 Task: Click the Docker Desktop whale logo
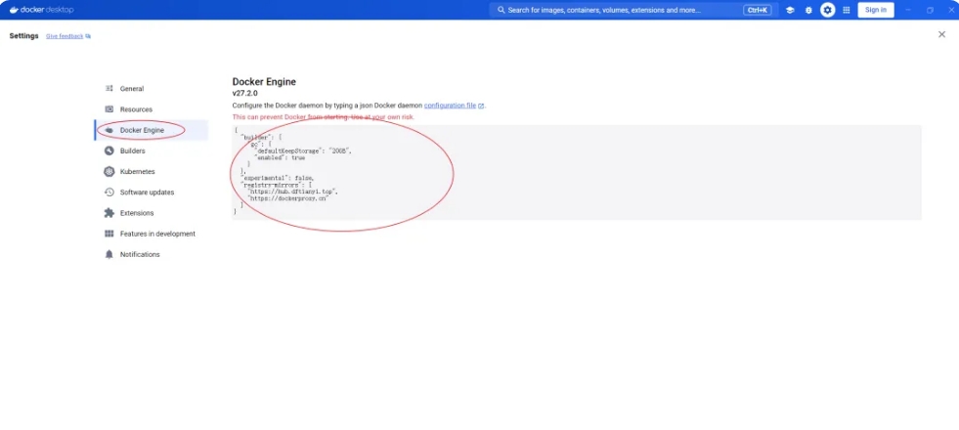15,10
